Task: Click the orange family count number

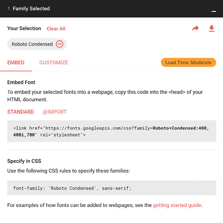Action: (8, 8)
